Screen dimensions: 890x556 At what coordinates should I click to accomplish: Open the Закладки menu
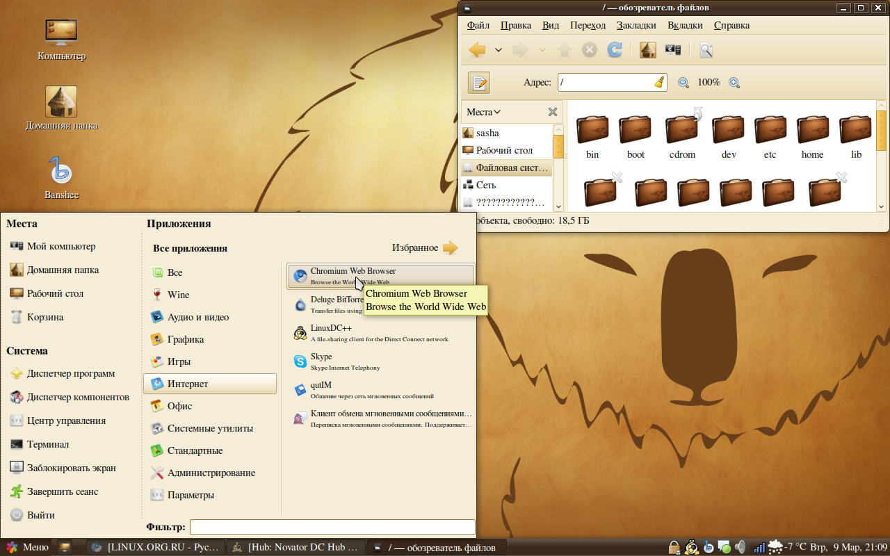coord(636,25)
